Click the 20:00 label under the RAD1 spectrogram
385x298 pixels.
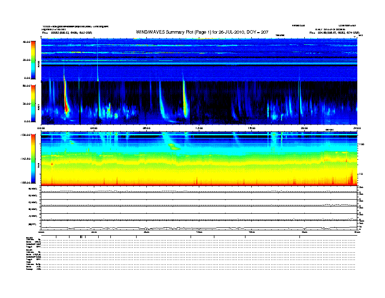click(304, 128)
